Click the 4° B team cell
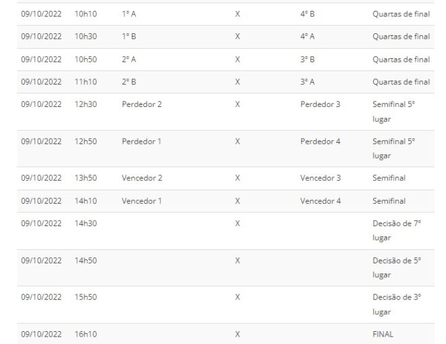The image size is (446, 344). click(307, 14)
